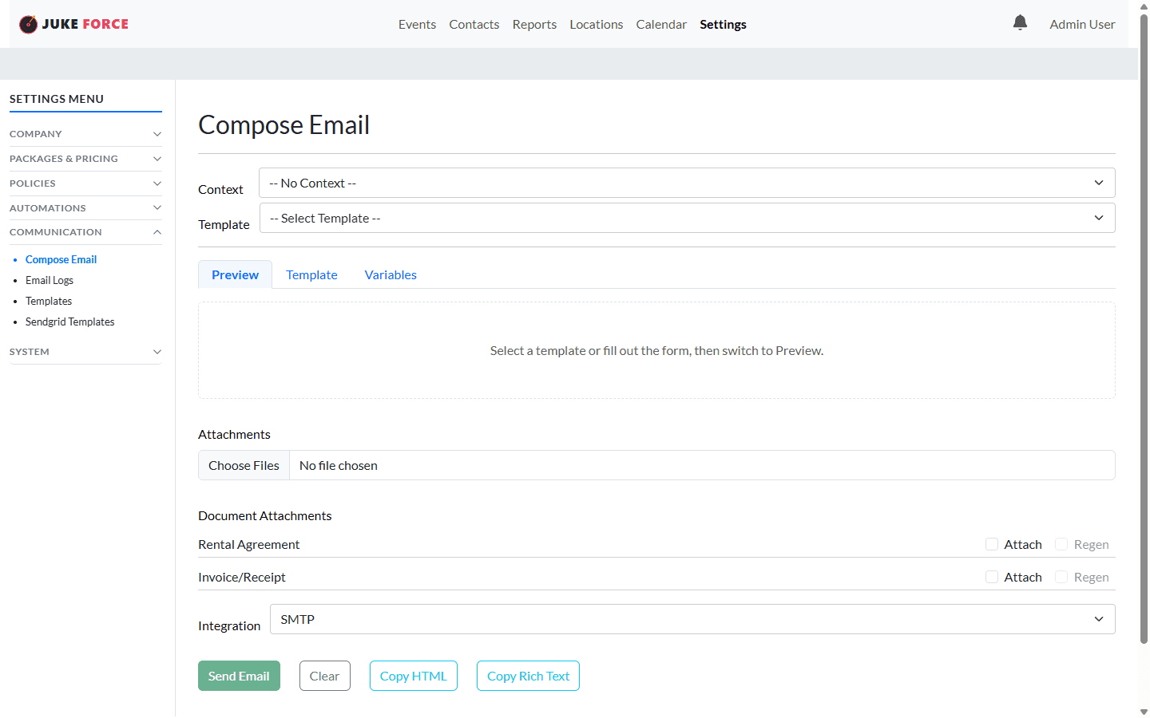Open the notification bell

[x=1020, y=22]
